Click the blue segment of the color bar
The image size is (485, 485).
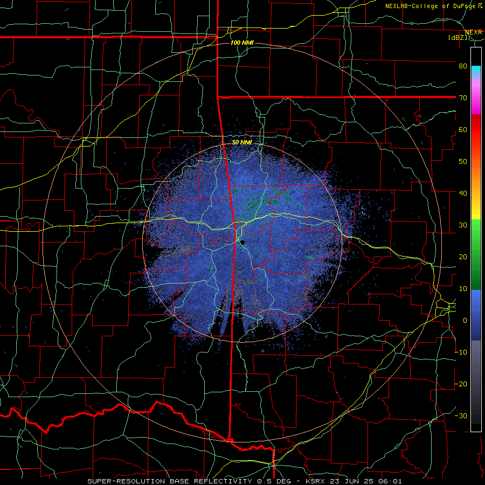point(476,315)
